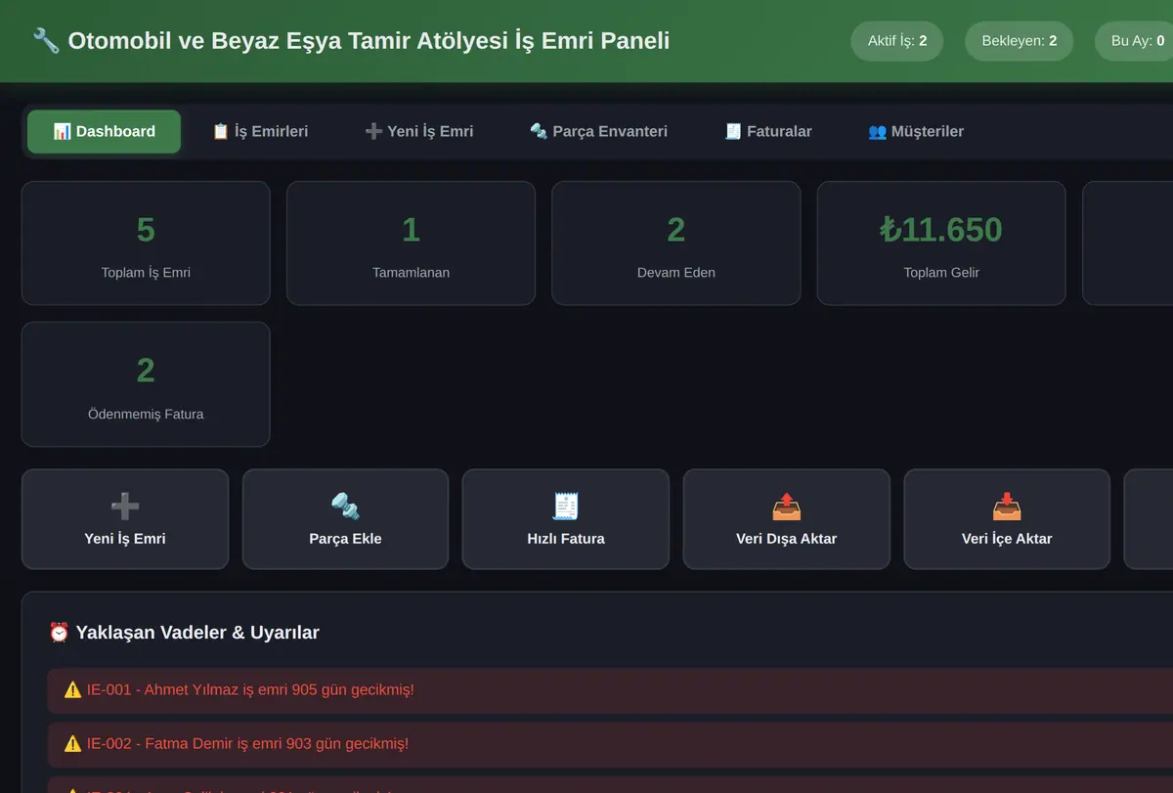Click the Yeni İş Emri quick action button
This screenshot has height=793, width=1173.
click(x=125, y=519)
